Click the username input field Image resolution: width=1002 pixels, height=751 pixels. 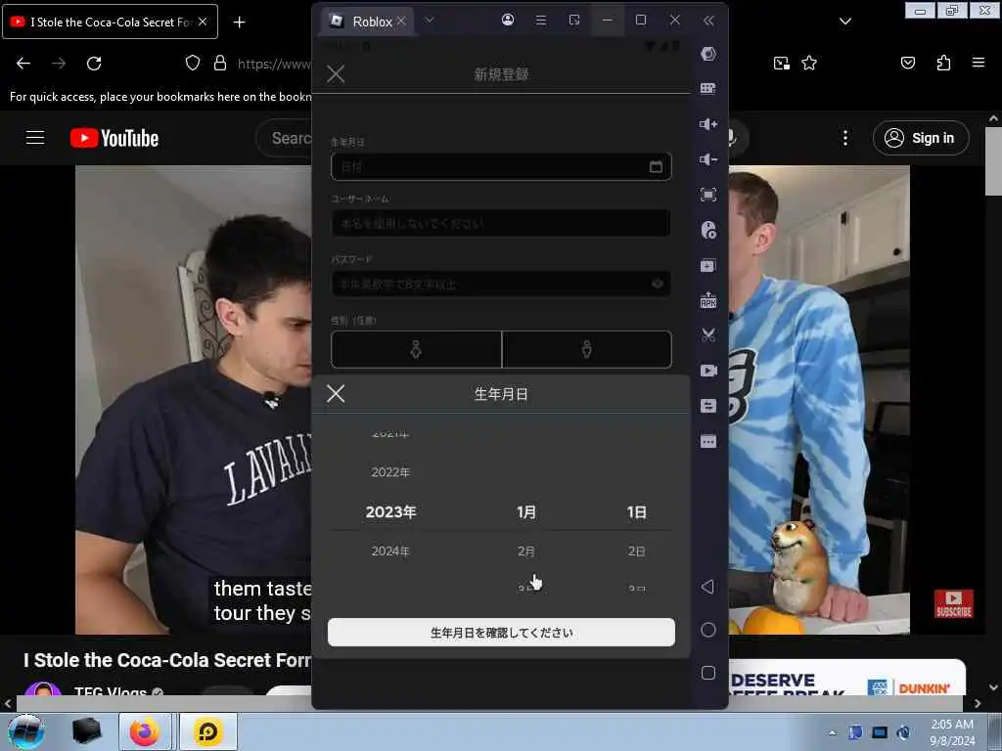[501, 224]
